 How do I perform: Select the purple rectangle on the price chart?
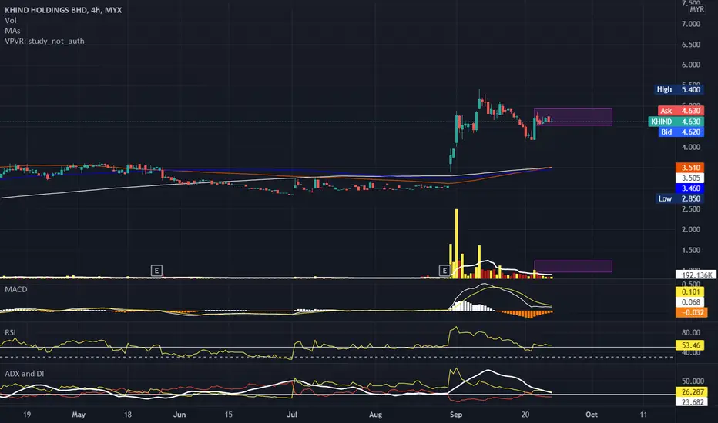[573, 117]
